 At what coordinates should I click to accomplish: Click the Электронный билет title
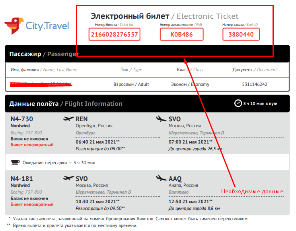[x=129, y=16]
